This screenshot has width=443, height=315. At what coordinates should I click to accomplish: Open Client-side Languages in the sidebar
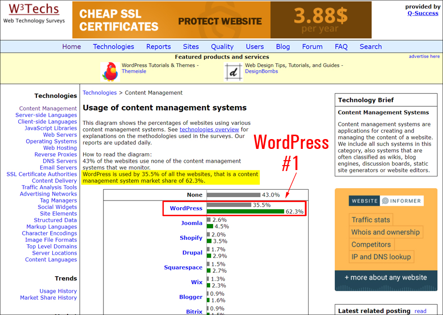47,121
